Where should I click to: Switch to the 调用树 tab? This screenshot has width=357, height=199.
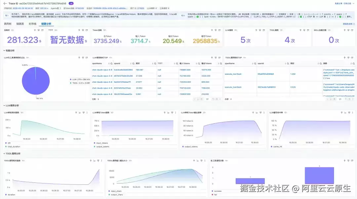coord(8,24)
